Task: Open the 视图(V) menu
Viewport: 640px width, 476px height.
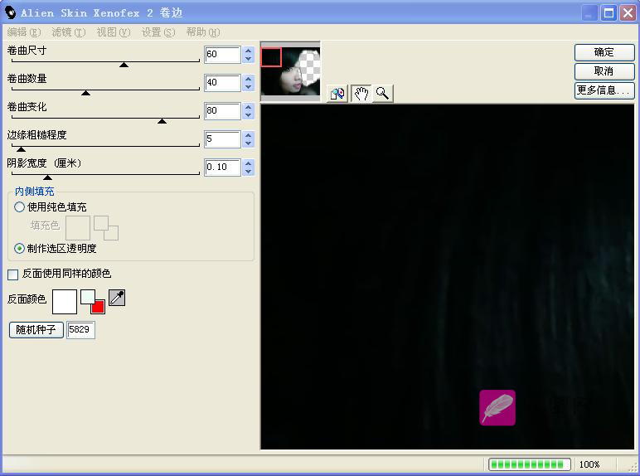Action: (114, 32)
